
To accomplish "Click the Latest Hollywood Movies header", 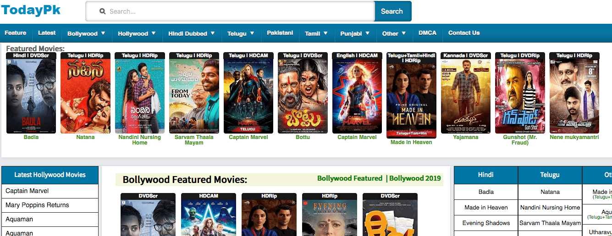I will (50, 175).
